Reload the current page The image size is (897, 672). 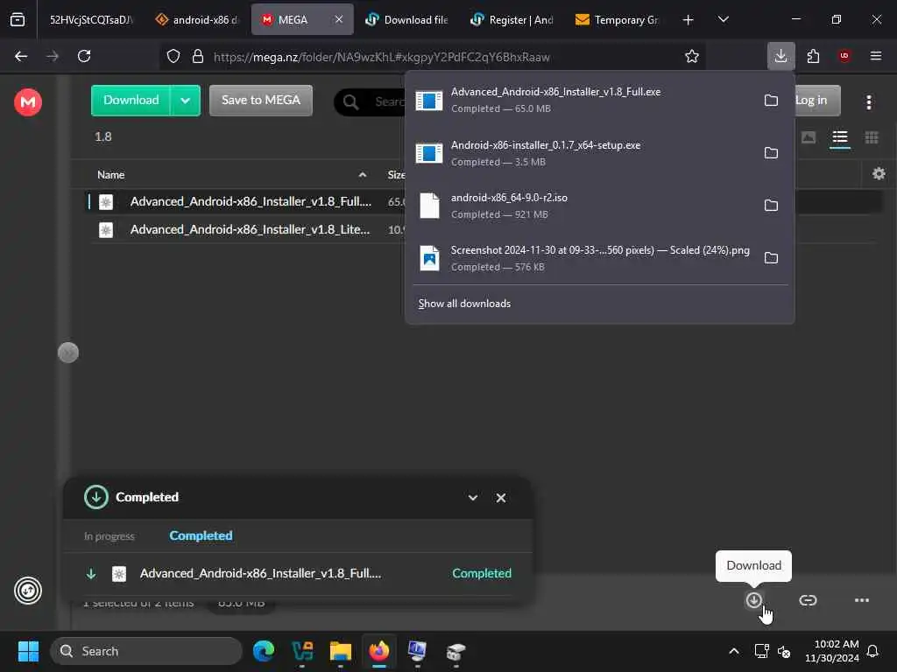[x=84, y=56]
